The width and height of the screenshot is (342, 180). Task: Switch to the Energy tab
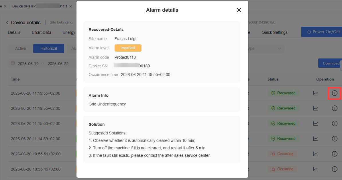pos(69,32)
